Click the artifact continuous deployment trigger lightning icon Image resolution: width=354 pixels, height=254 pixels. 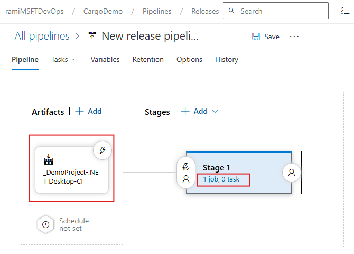[103, 151]
